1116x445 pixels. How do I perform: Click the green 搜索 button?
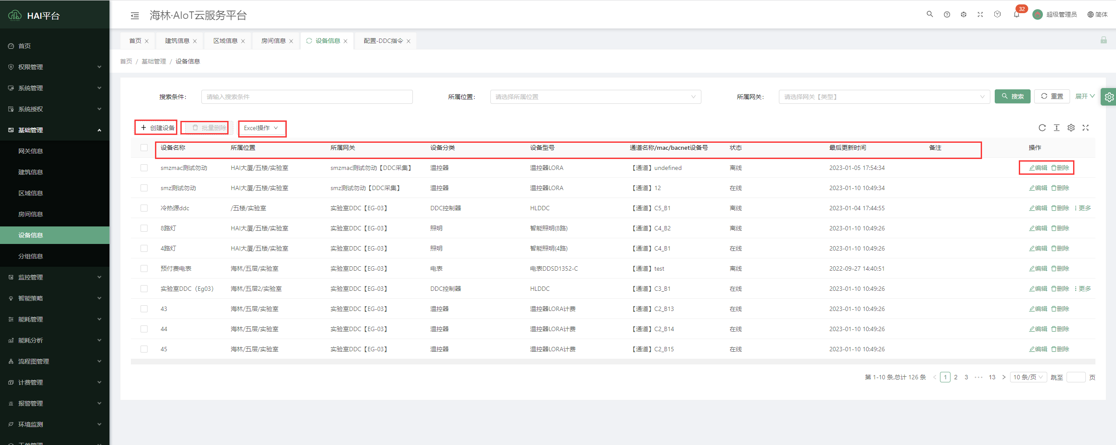tap(1012, 96)
